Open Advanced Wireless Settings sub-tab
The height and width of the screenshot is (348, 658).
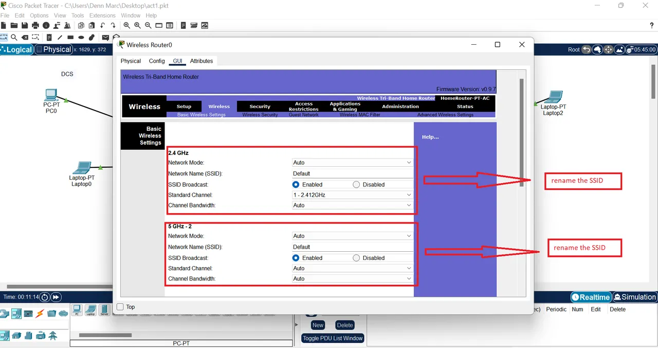445,115
